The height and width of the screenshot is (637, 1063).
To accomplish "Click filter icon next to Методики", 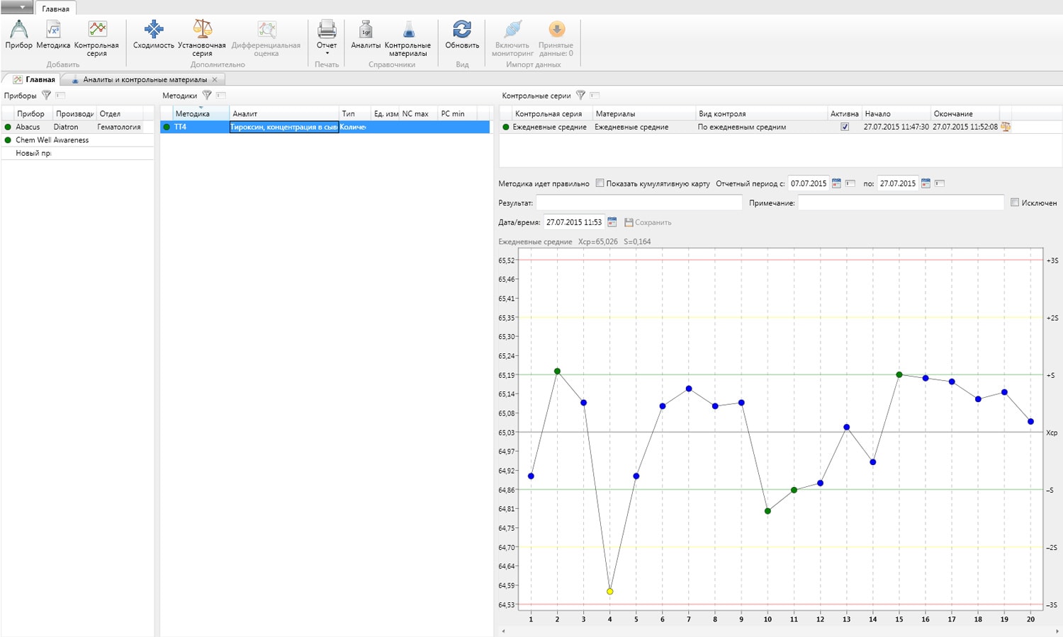I will (207, 95).
